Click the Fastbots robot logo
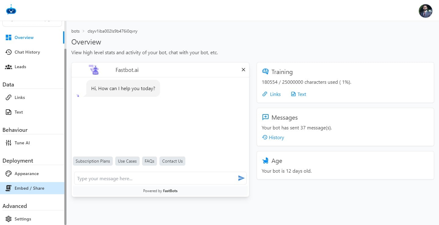 click(11, 10)
